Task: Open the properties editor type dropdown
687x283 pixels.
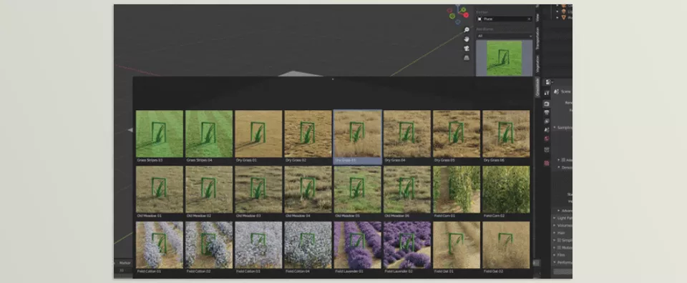Action: click(549, 81)
